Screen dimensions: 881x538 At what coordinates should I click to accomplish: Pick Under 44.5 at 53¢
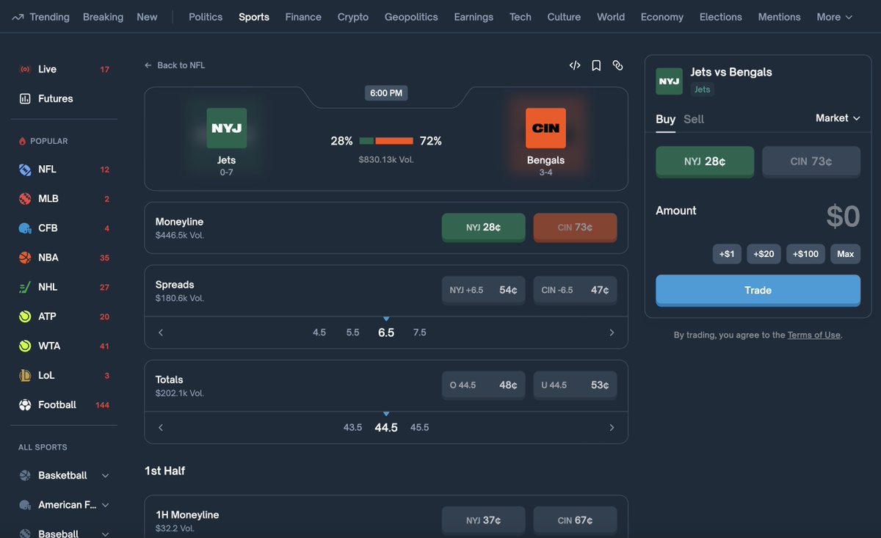pyautogui.click(x=575, y=385)
